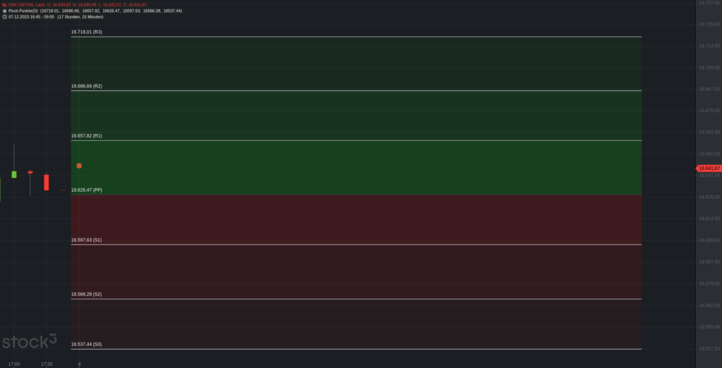Click the stock3 logo watermark
Image resolution: width=722 pixels, height=368 pixels.
pos(29,342)
